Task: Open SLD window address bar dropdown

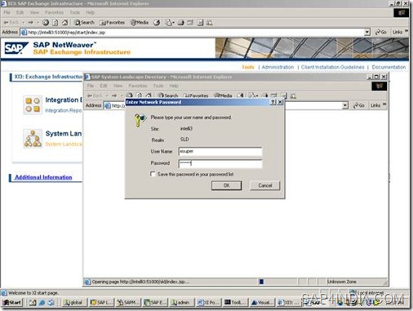Action: coord(345,105)
